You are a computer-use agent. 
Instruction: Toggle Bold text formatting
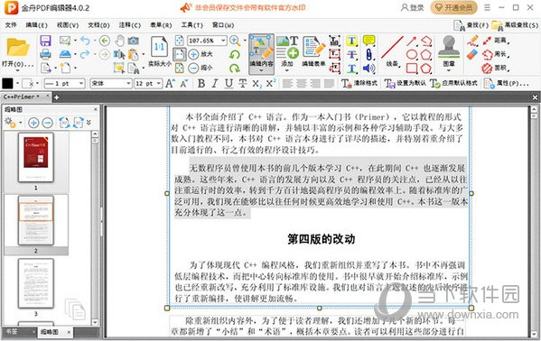click(x=201, y=83)
